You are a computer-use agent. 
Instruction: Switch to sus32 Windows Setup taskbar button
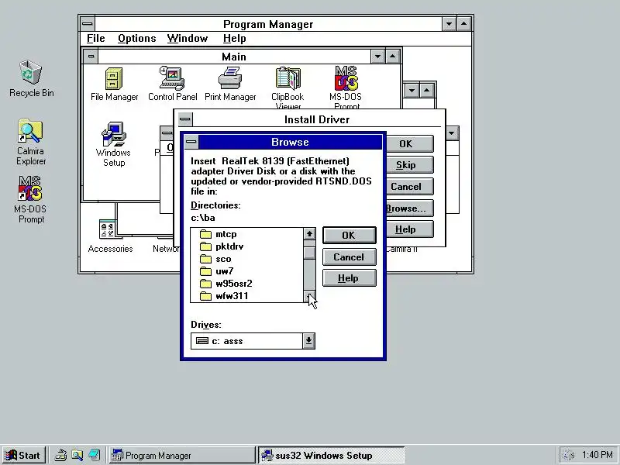pos(332,455)
